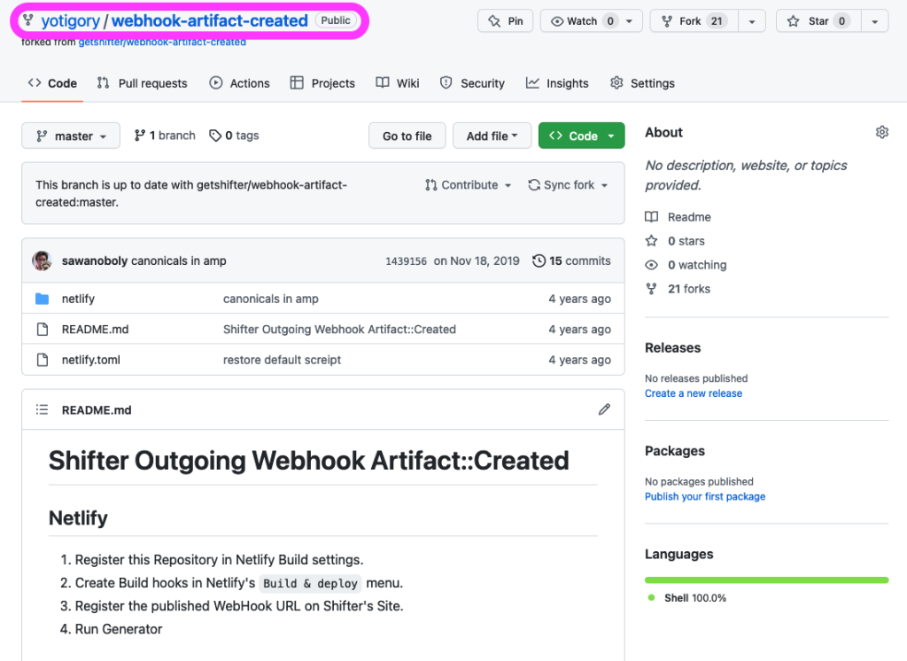The width and height of the screenshot is (907, 661).
Task: Click the Shell 100.0% language entry
Action: pos(687,598)
